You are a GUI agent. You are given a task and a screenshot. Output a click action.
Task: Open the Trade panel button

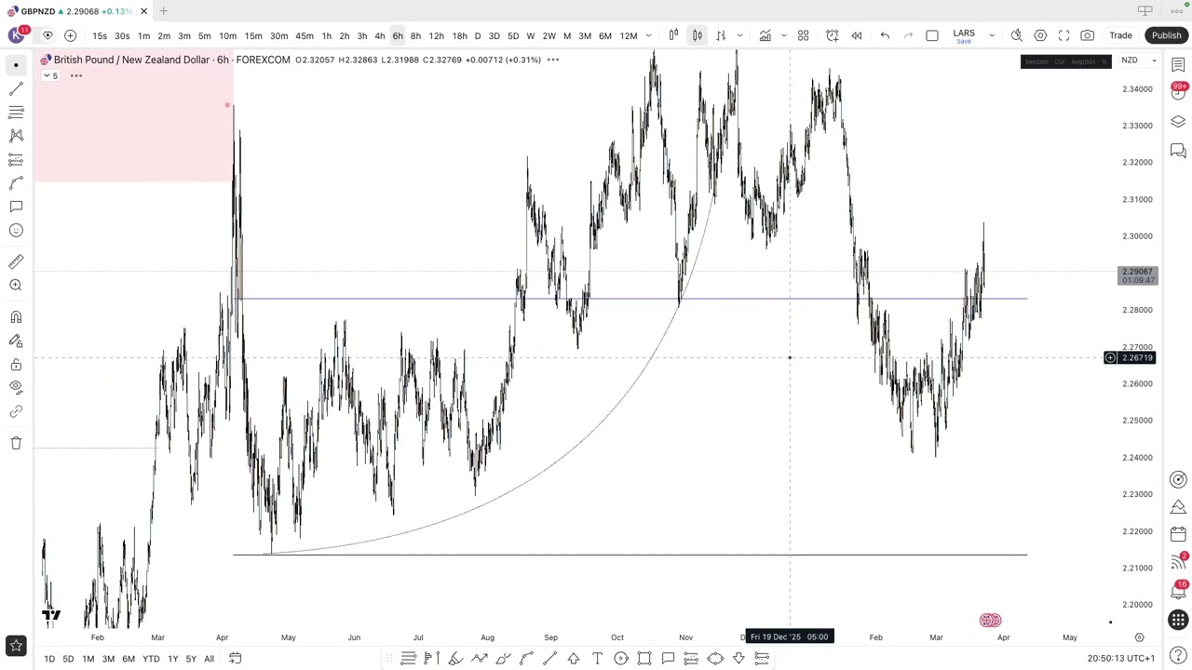pyautogui.click(x=1120, y=35)
